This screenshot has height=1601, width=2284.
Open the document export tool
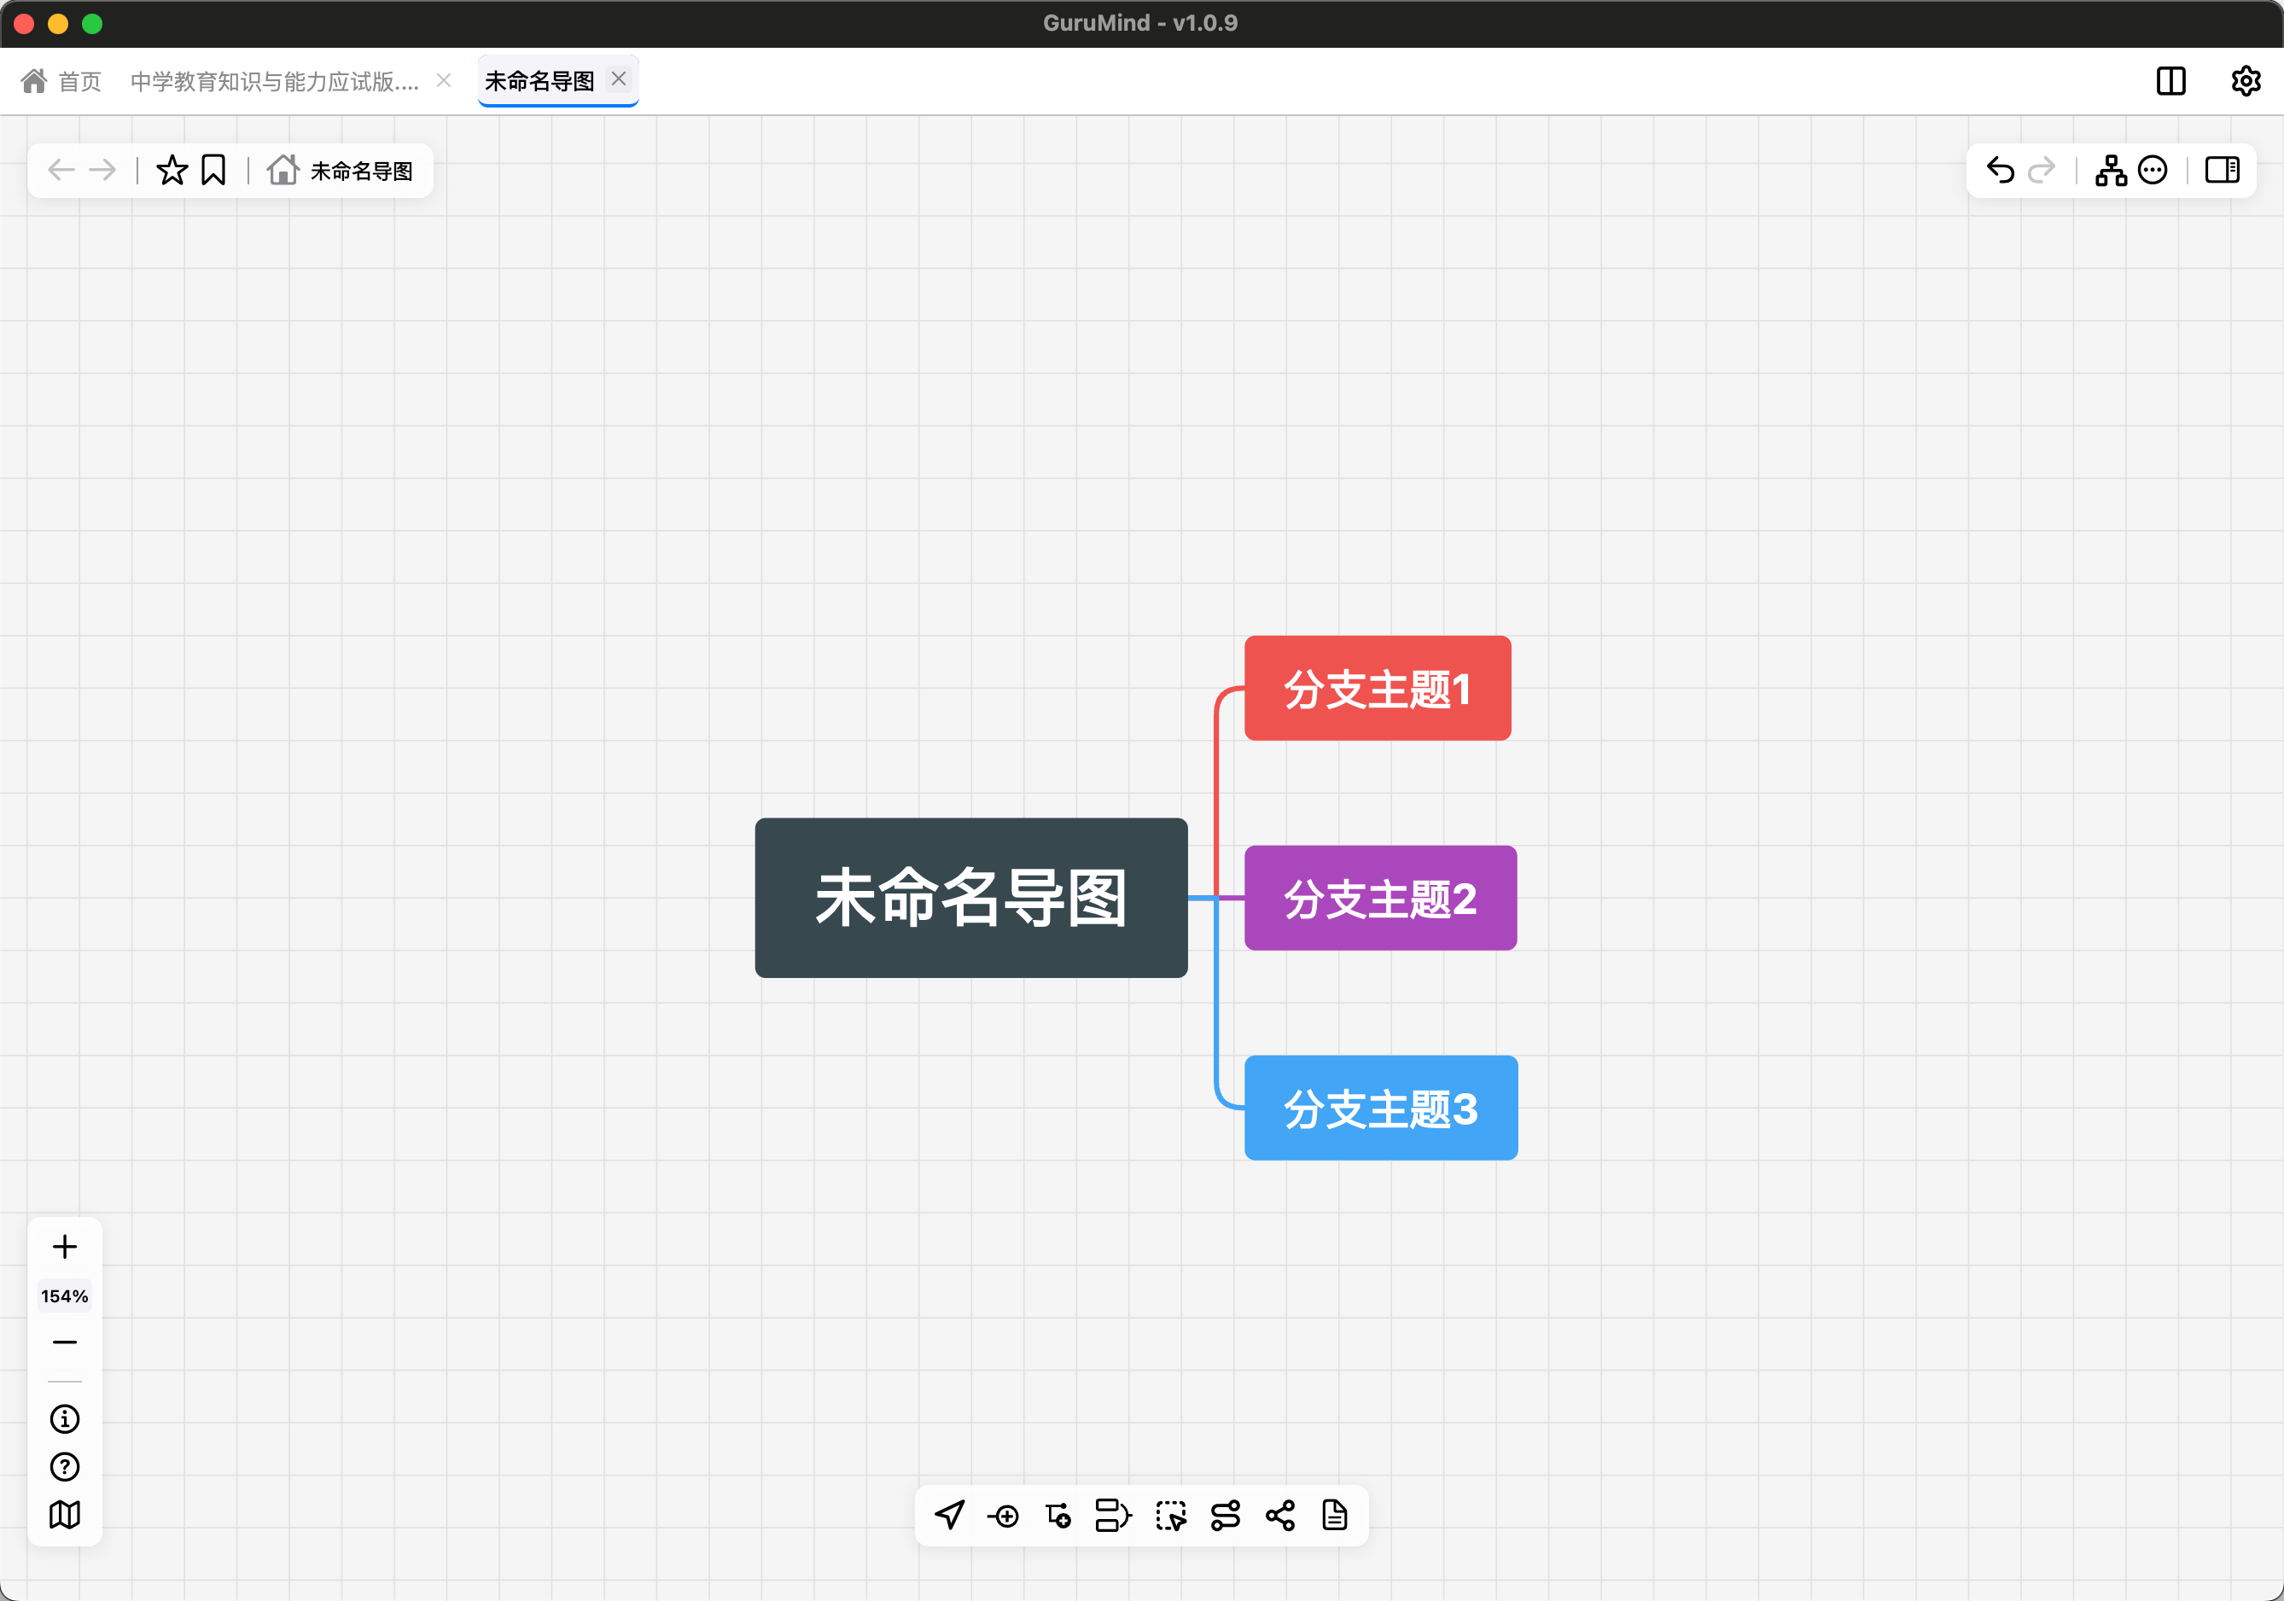point(1335,1517)
